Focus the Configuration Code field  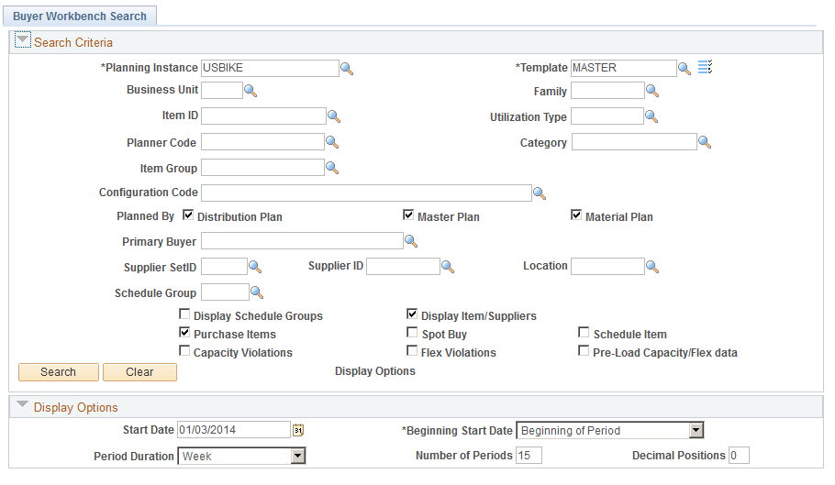pos(366,193)
